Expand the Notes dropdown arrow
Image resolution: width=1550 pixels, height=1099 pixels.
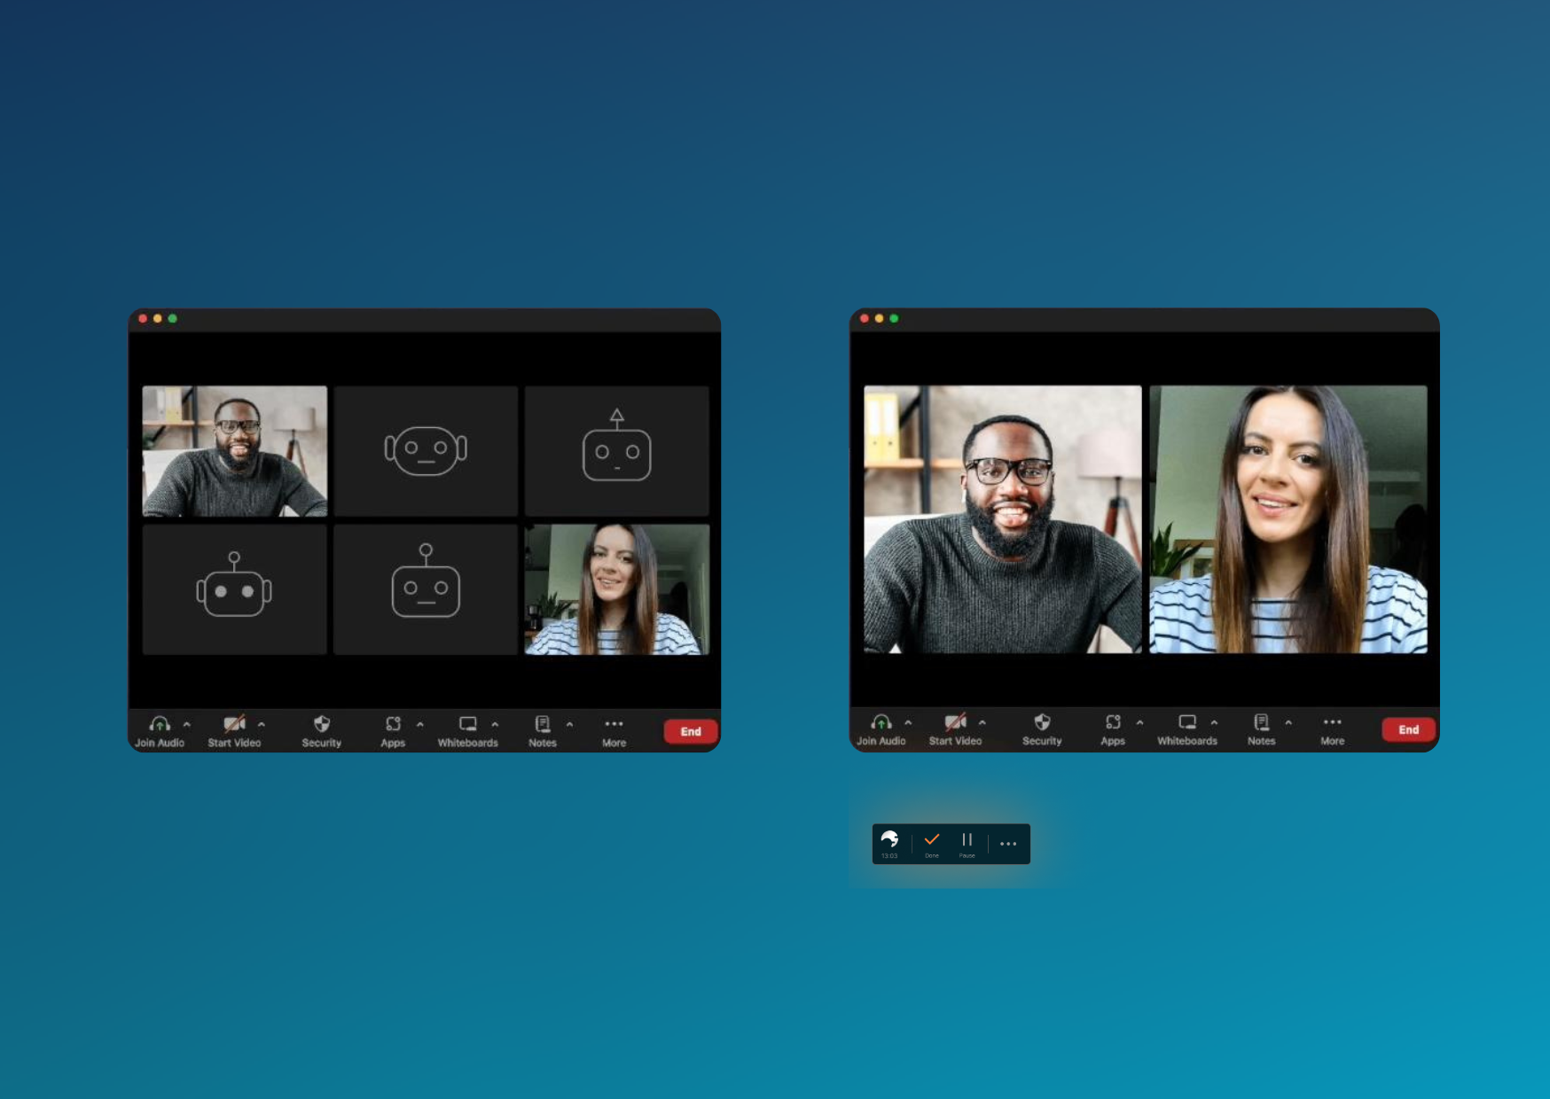(568, 723)
